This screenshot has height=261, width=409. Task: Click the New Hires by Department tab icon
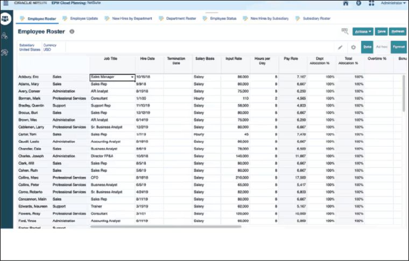(107, 18)
